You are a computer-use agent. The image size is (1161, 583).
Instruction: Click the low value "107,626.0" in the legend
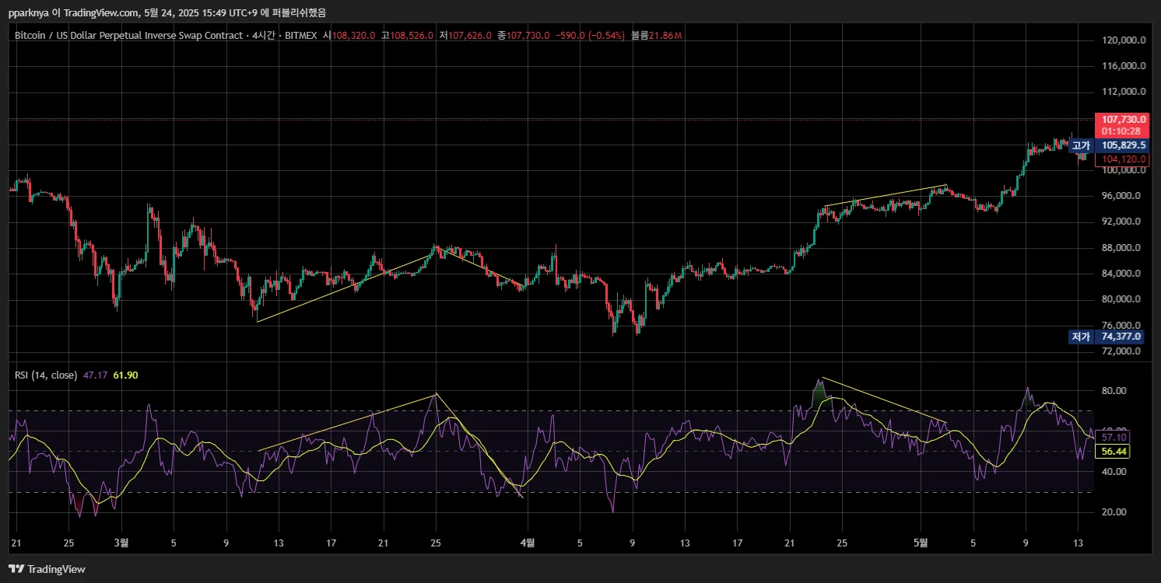(469, 36)
